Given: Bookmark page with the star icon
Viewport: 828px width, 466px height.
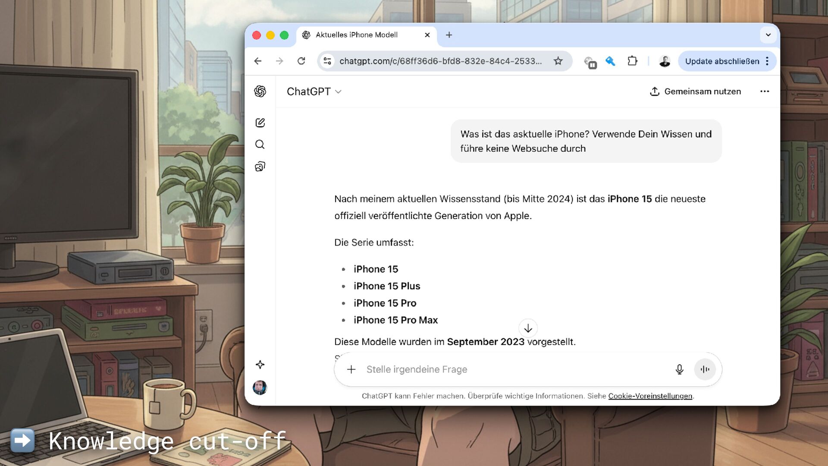Looking at the screenshot, I should tap(558, 61).
